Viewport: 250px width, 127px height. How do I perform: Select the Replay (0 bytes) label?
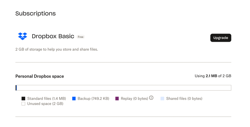coord(134,99)
